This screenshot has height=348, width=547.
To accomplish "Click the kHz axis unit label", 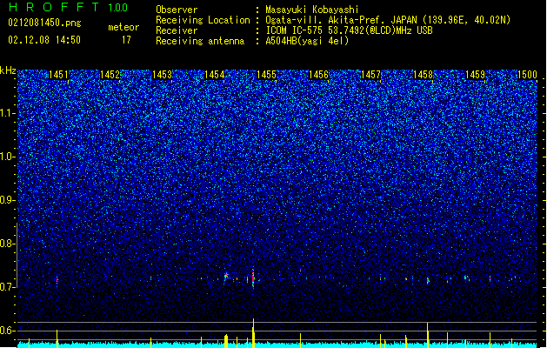I will [8, 70].
